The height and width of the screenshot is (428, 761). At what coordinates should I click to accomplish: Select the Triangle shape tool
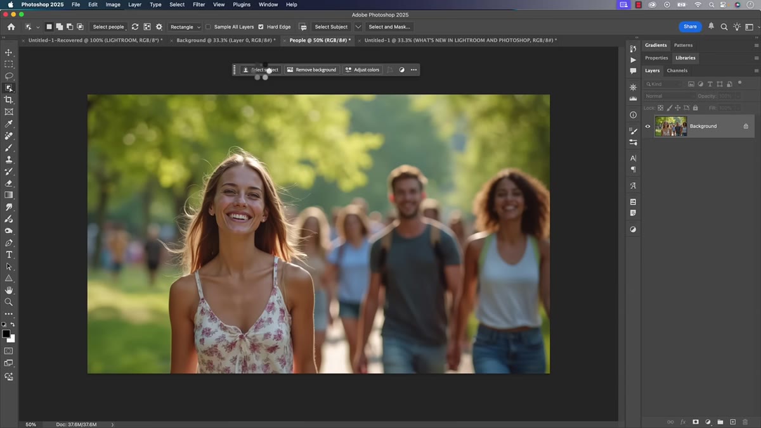click(9, 278)
